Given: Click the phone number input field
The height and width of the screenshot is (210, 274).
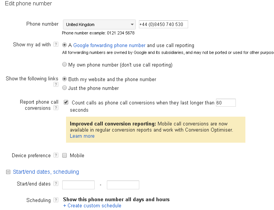Looking at the screenshot, I should coord(163,24).
